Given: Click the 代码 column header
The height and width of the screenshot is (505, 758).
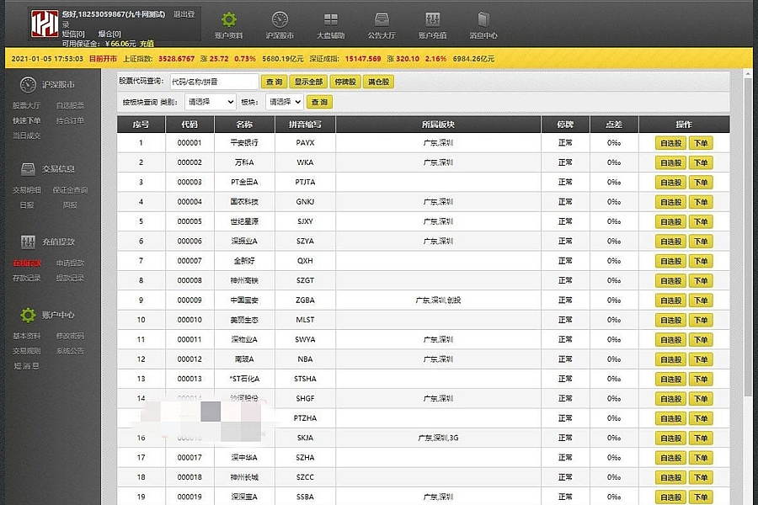Looking at the screenshot, I should (x=189, y=125).
